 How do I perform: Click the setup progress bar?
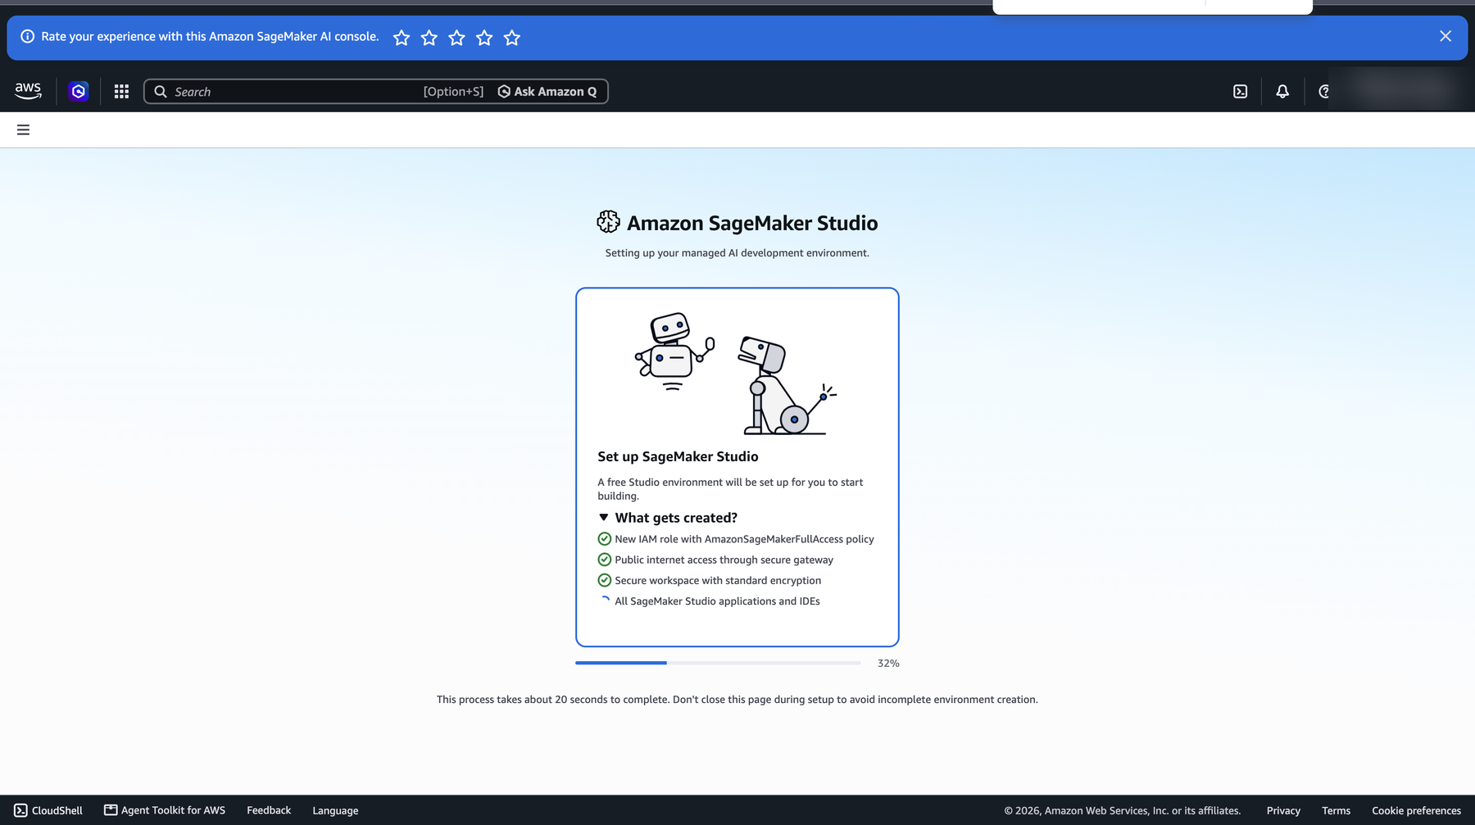click(718, 663)
